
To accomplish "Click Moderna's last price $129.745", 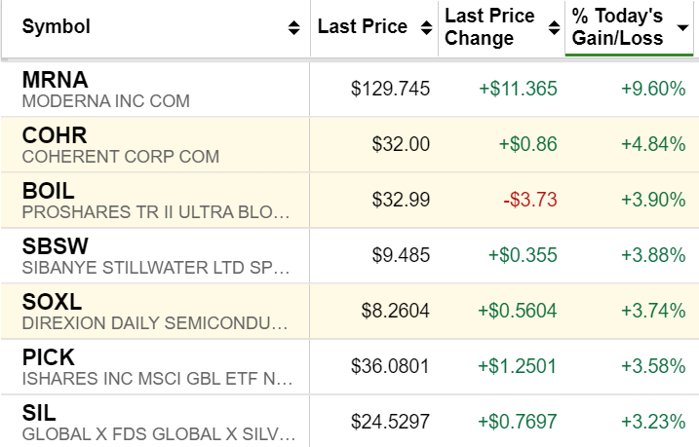I will [390, 90].
